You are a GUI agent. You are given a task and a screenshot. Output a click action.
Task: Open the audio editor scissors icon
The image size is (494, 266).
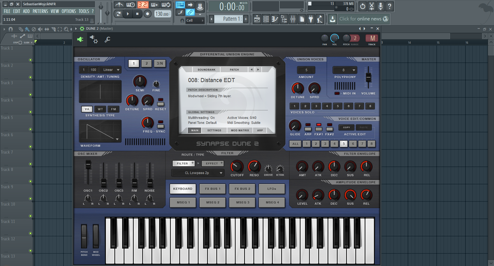pyautogui.click(x=372, y=6)
